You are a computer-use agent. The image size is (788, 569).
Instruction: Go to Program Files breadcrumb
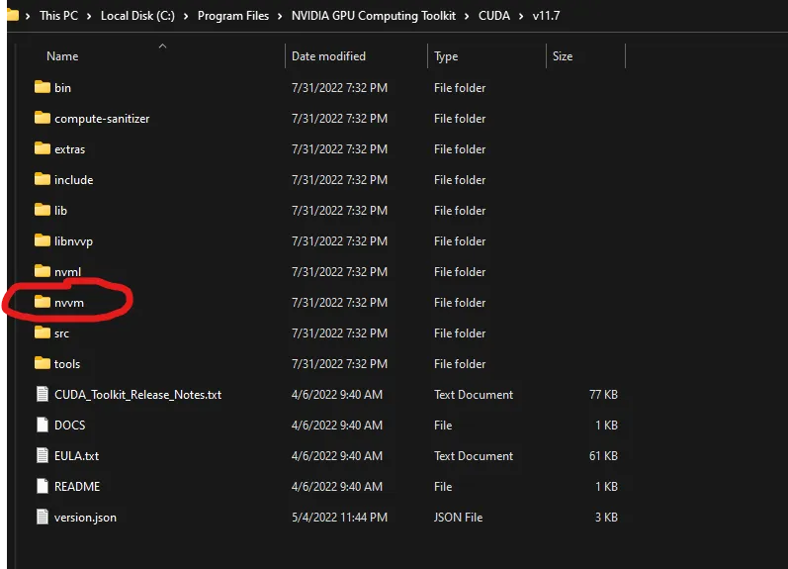click(x=233, y=16)
